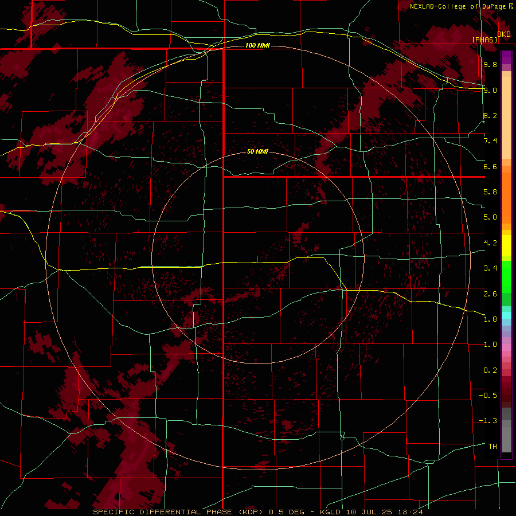Click the 5.8 value on the color scale

[x=490, y=192]
